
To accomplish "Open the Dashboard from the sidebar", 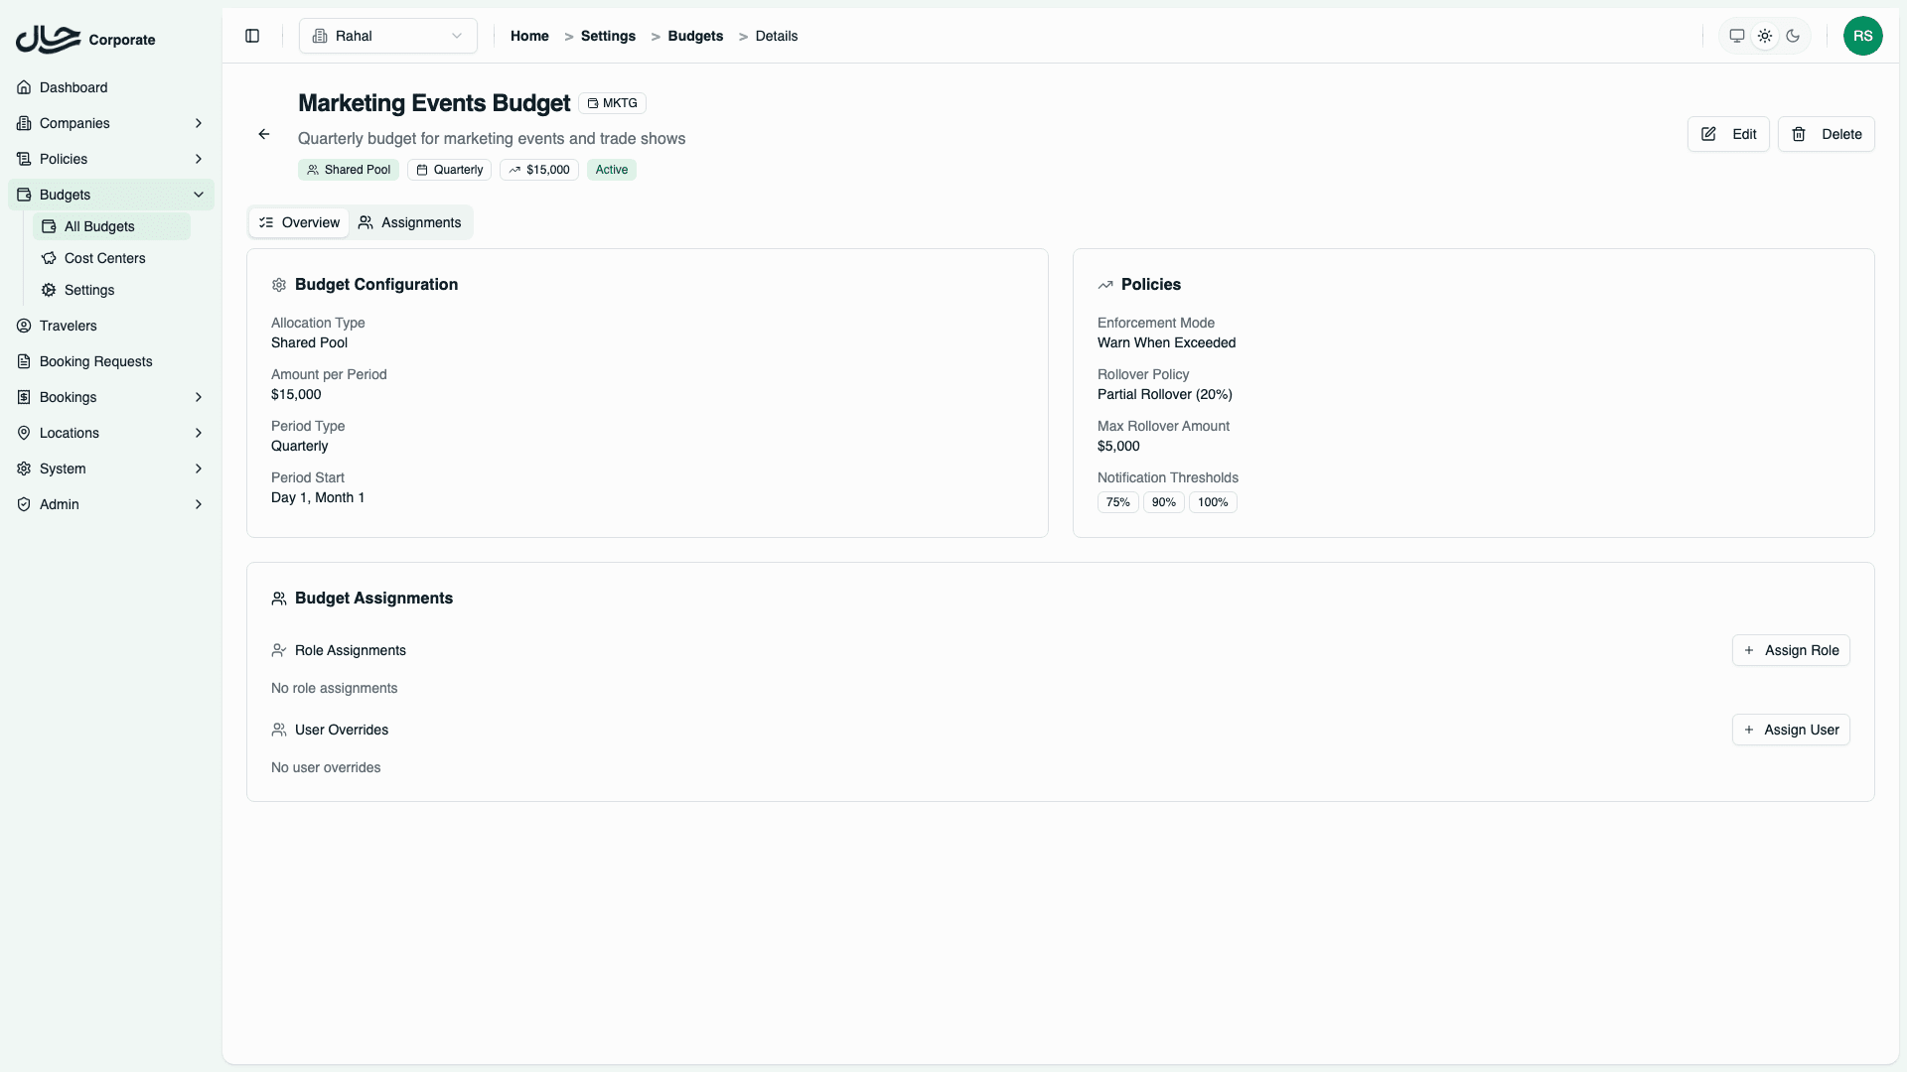I will [73, 87].
